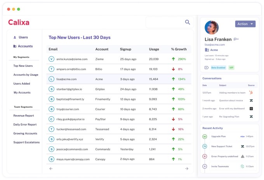
Task: Sort by Usage column header
Action: [x=154, y=49]
